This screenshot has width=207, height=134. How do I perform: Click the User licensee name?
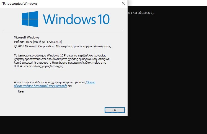[21, 91]
